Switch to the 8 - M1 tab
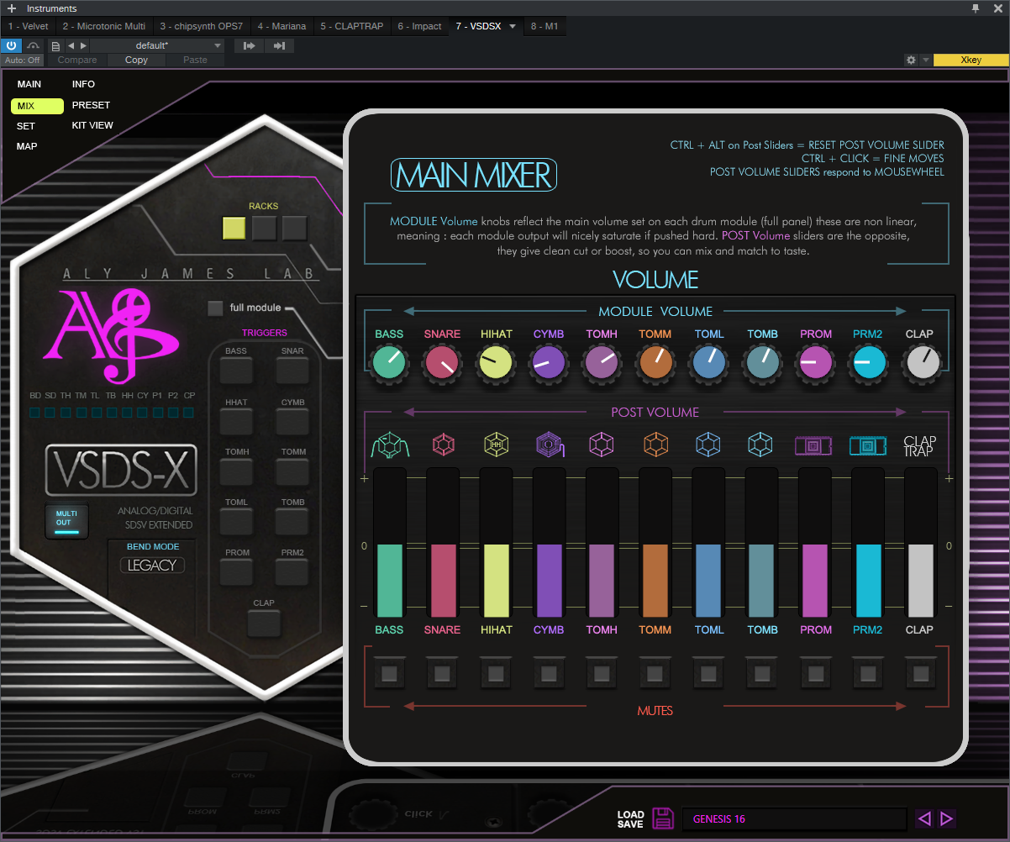 [544, 26]
